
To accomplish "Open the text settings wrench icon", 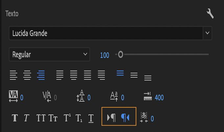I will click(210, 13).
